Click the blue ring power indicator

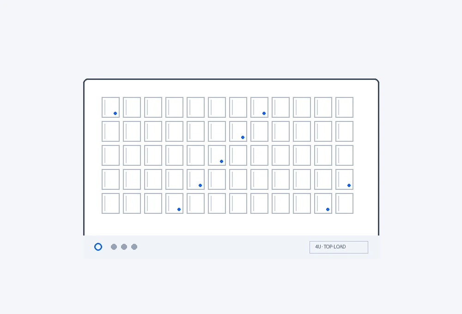(x=98, y=247)
